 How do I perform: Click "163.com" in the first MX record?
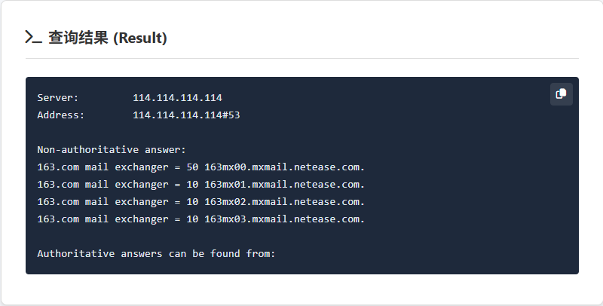[58, 167]
